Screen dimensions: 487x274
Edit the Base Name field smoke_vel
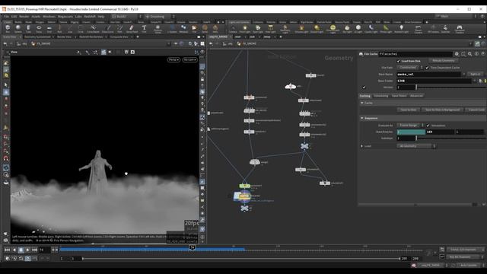429,75
